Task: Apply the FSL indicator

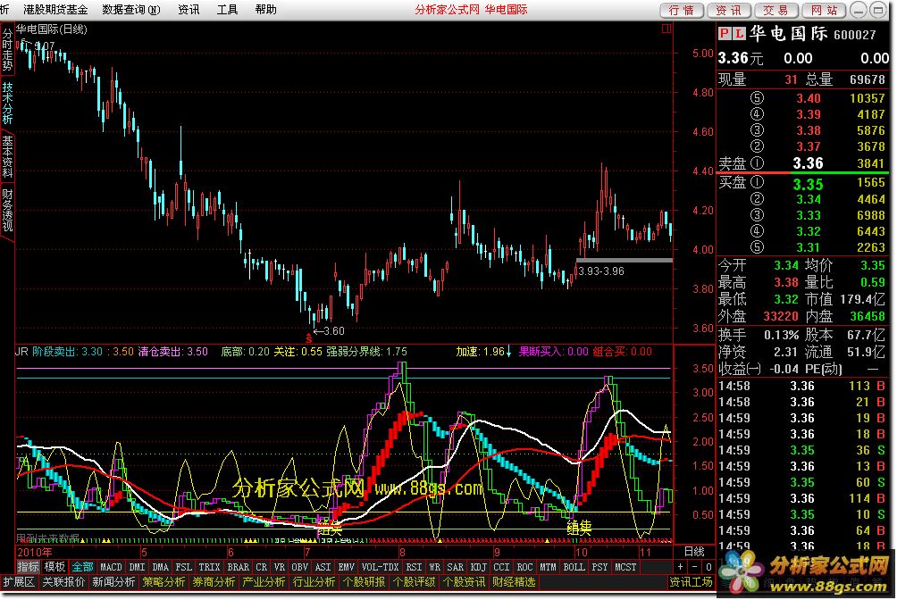Action: pos(184,567)
